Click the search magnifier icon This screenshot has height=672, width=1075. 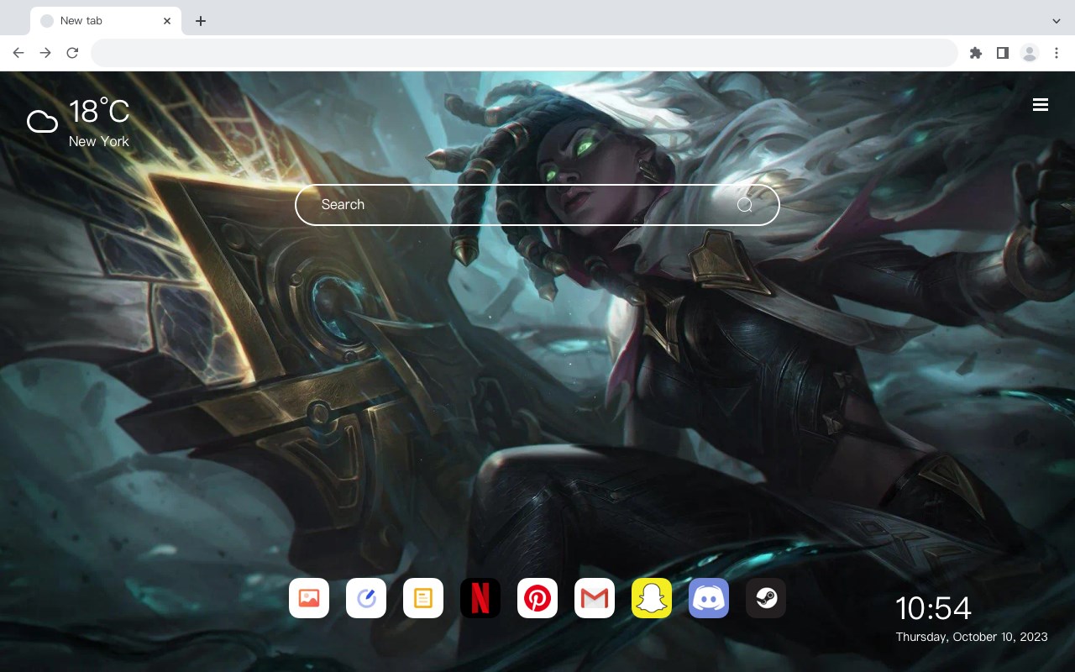[745, 205]
